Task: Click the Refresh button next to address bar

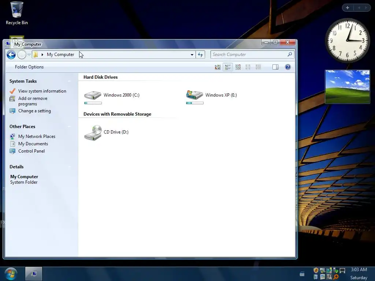Action: point(200,55)
